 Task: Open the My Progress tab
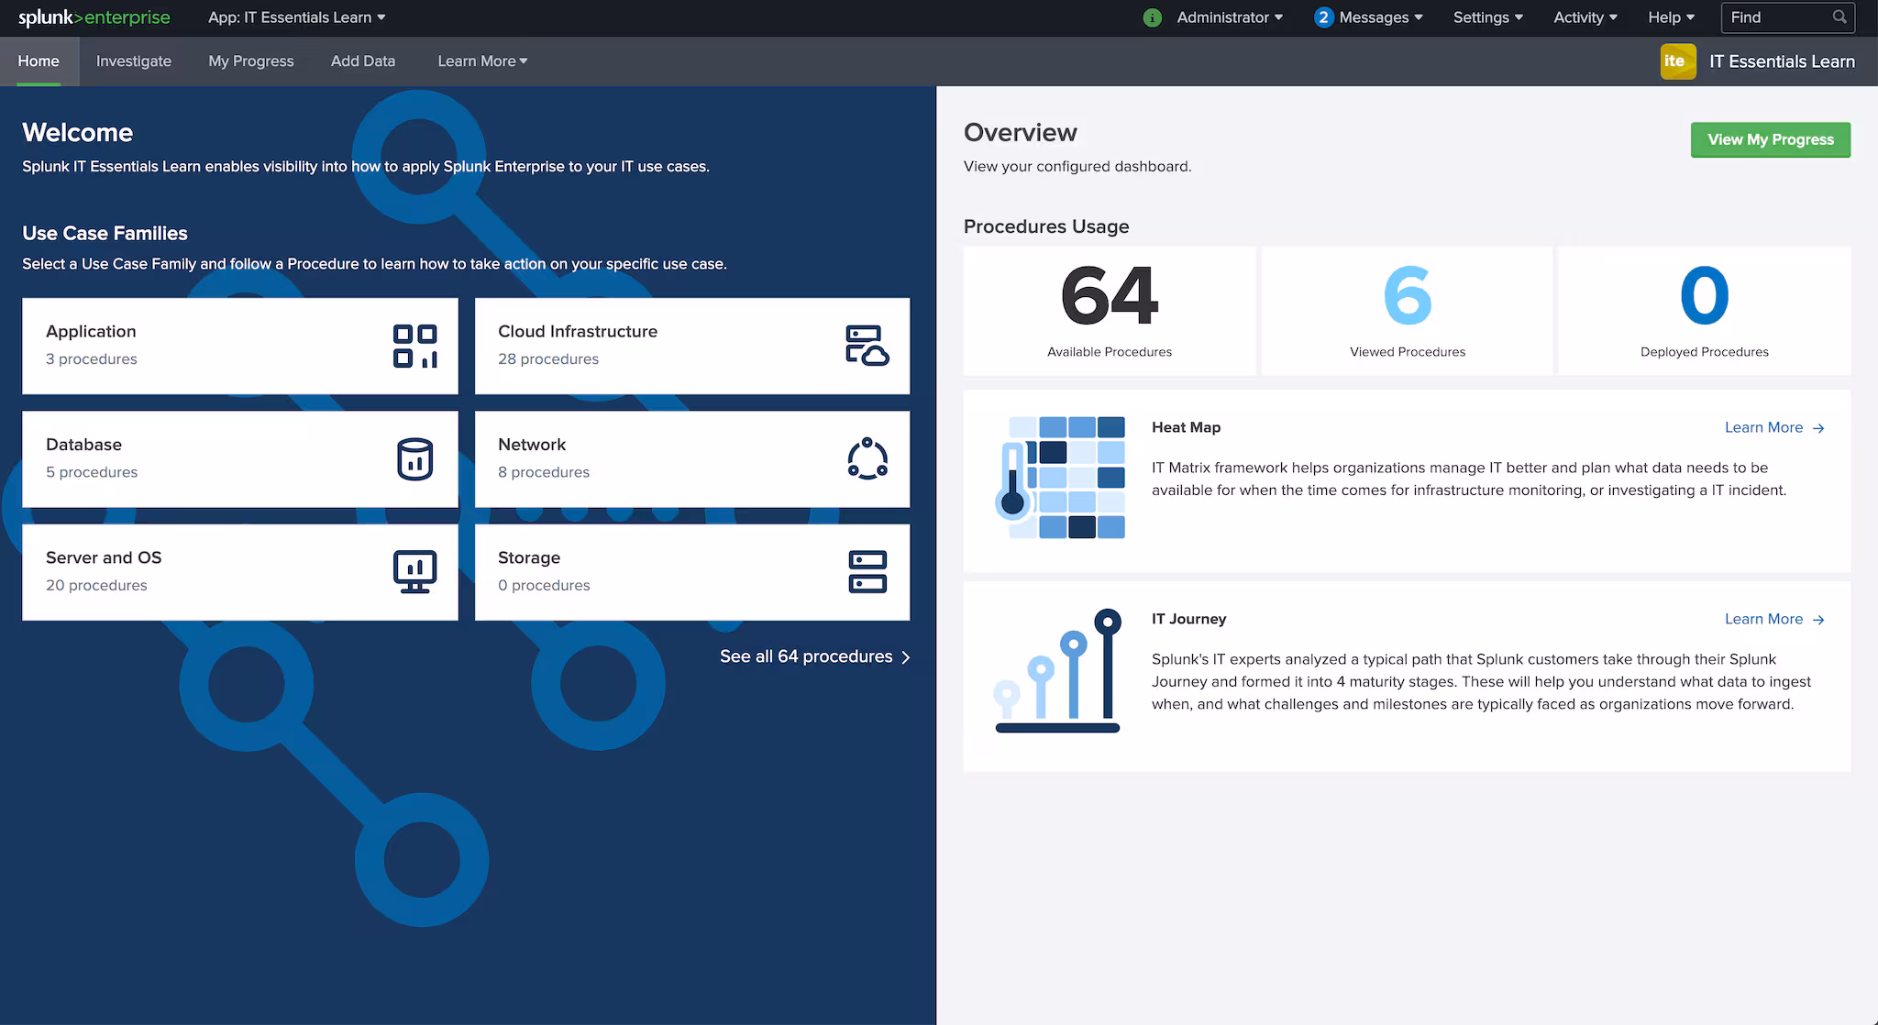pyautogui.click(x=250, y=61)
